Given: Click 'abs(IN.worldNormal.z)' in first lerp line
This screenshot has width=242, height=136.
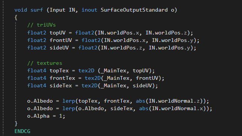Looking at the screenshot, I should tap(171, 101).
